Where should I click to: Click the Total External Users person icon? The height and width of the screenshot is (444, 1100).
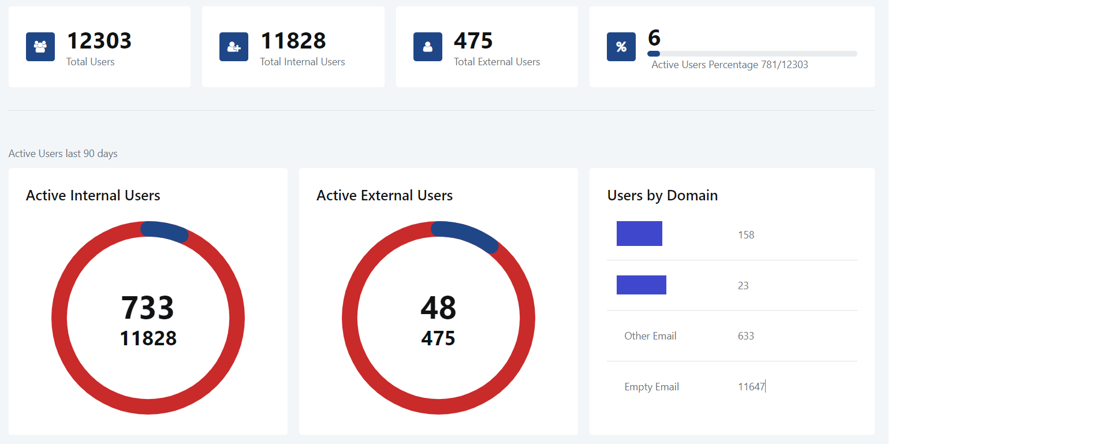[428, 47]
